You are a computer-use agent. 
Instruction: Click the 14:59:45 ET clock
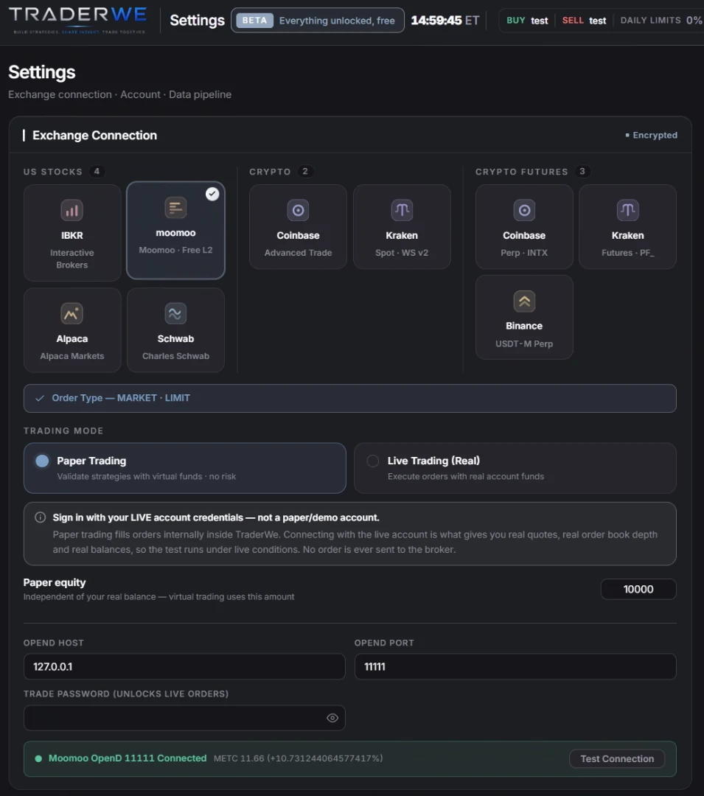[x=445, y=21]
